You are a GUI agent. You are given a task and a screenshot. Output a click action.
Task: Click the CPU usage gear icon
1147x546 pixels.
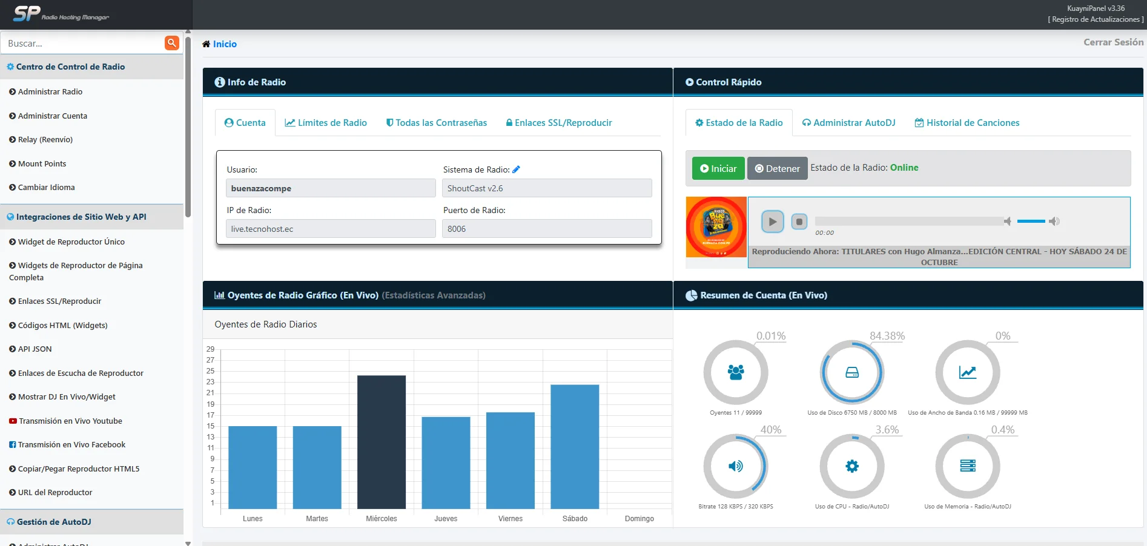click(852, 466)
